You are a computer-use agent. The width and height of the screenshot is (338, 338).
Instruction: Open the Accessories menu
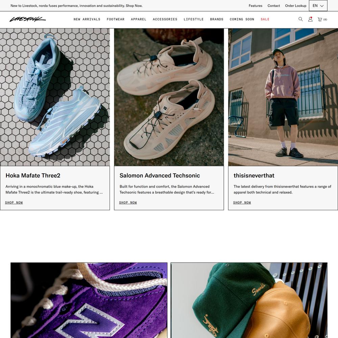[165, 19]
